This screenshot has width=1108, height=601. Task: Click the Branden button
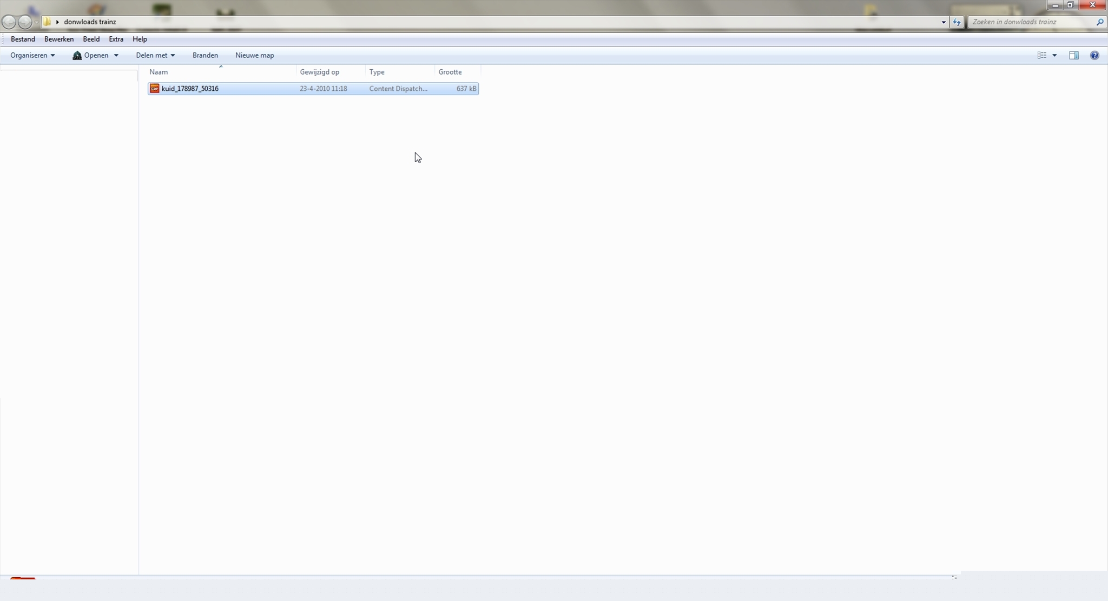click(205, 55)
